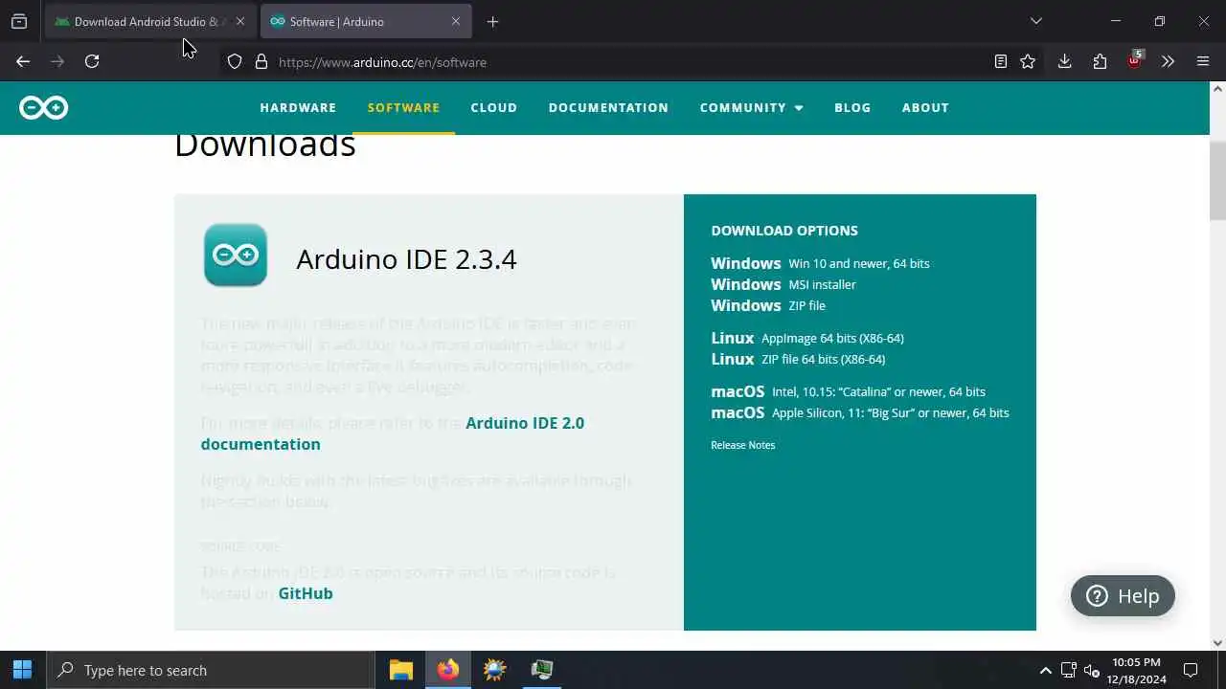The width and height of the screenshot is (1226, 689).
Task: Click scrollbar down arrow
Action: (1217, 643)
